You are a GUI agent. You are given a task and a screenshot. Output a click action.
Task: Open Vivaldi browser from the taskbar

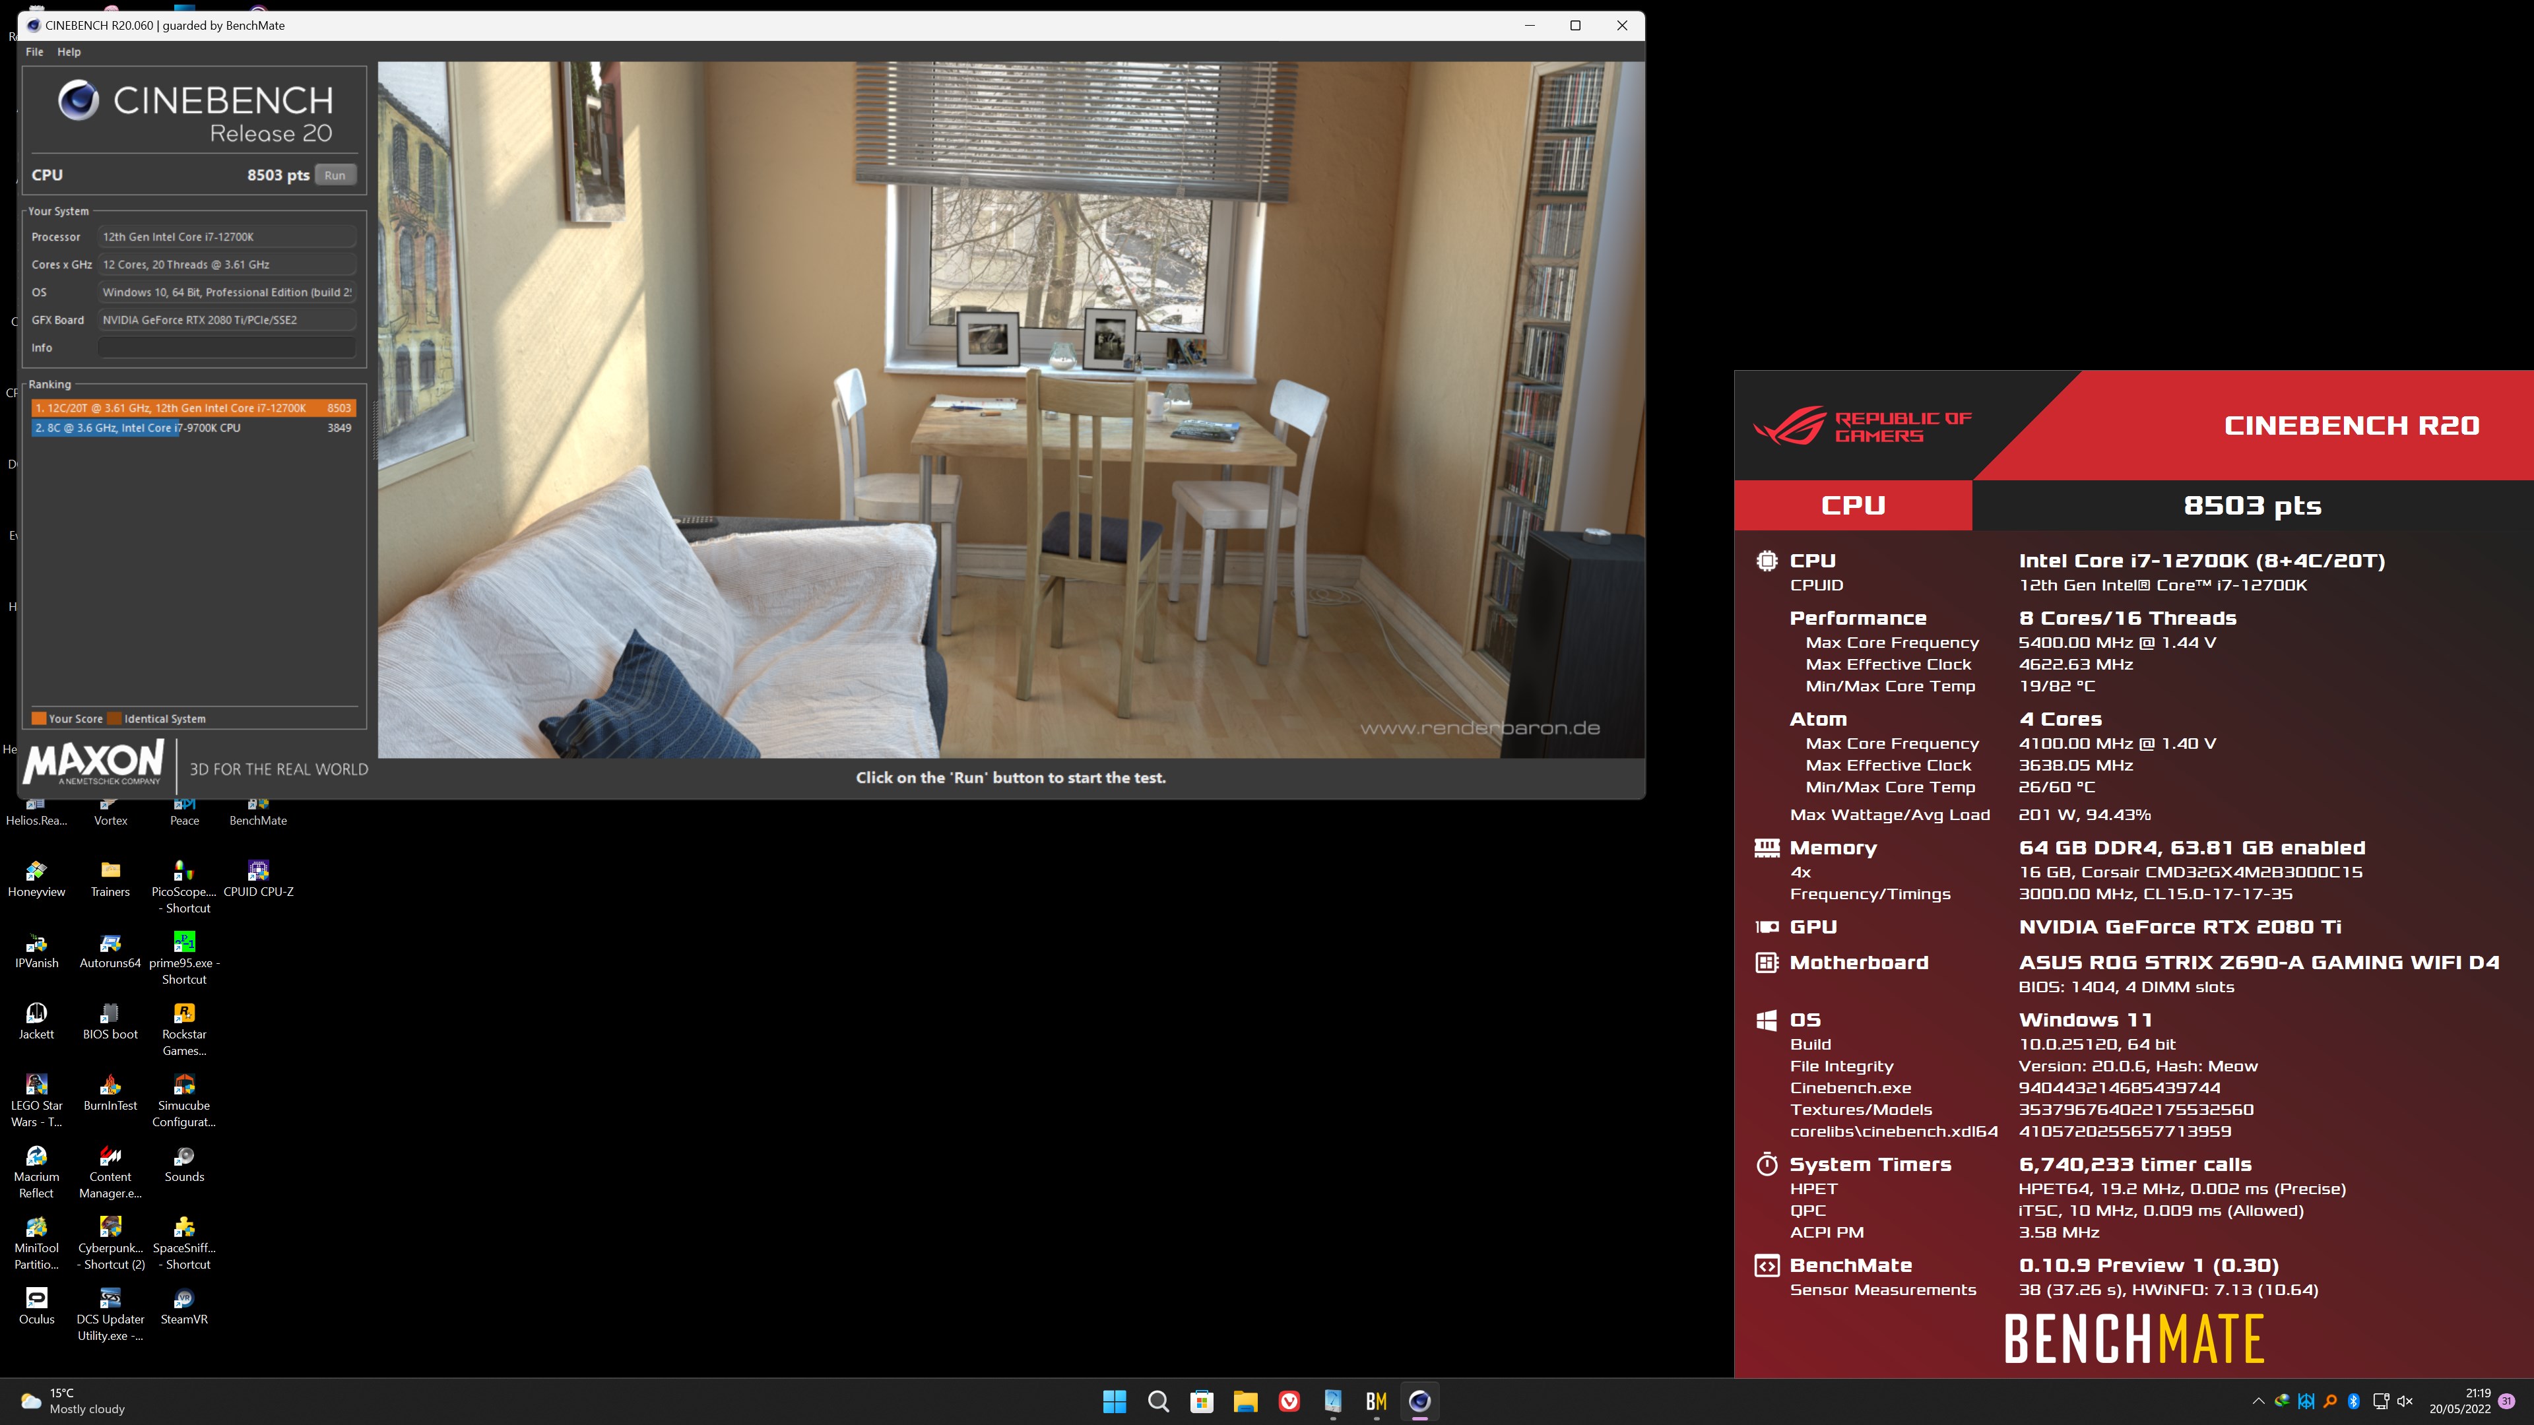[1289, 1401]
